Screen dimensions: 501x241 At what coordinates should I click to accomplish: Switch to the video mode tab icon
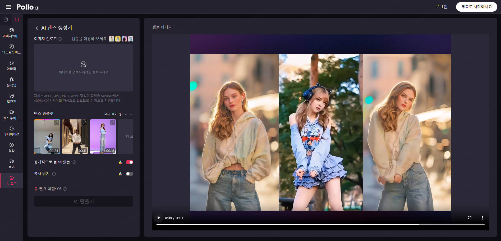(17, 20)
